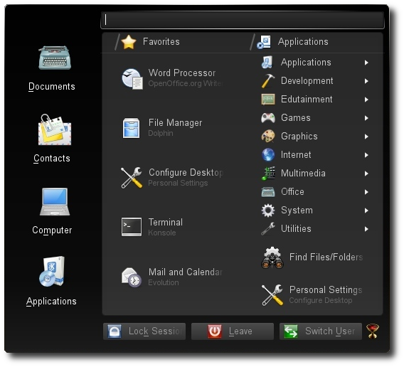The image size is (404, 367).
Task: Open File Manager Dolphin
Action: [x=162, y=128]
